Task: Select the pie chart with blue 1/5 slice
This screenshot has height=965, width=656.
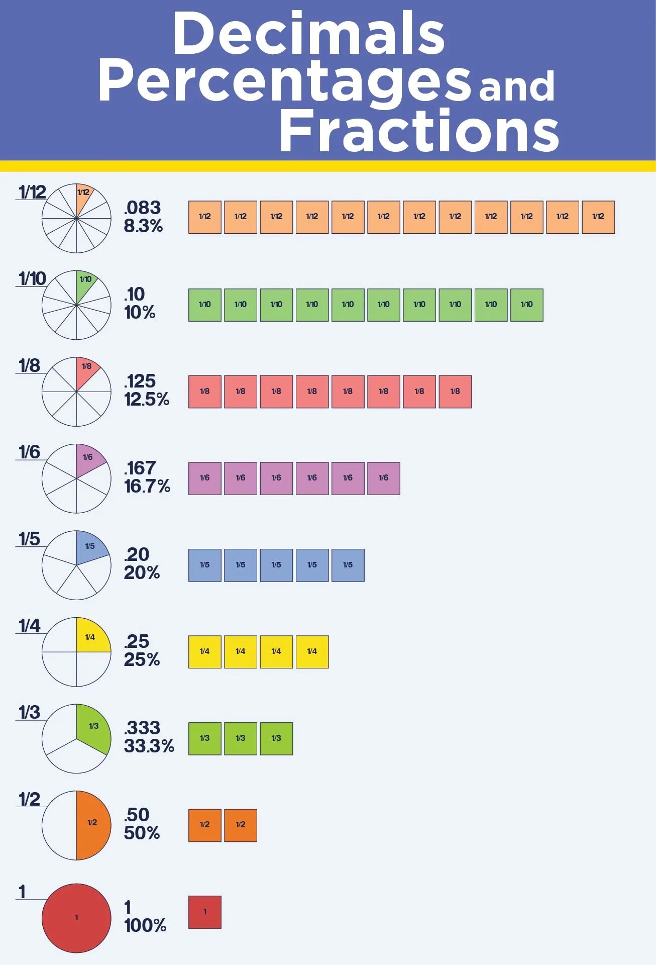Action: click(x=76, y=565)
